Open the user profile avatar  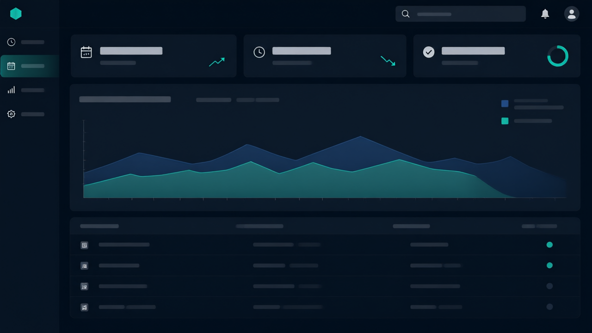coord(572,14)
